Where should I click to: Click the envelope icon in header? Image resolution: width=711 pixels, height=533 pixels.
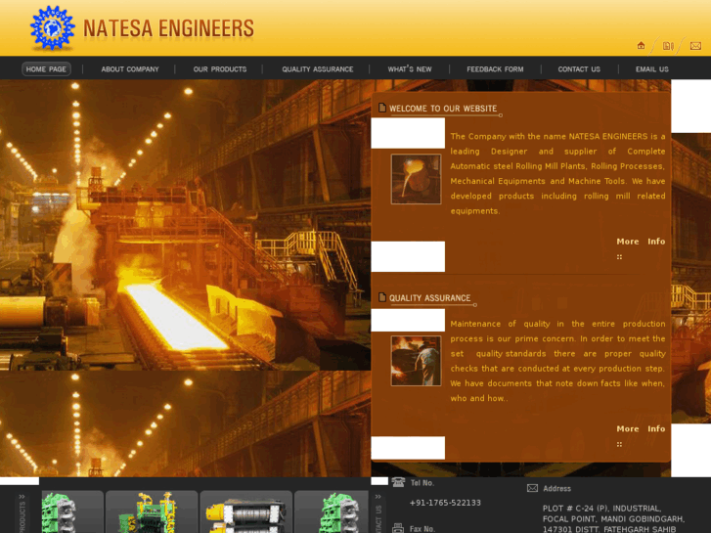(695, 46)
